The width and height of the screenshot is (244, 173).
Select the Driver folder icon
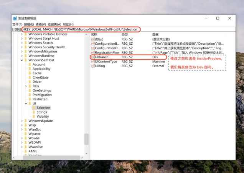coord(30,82)
